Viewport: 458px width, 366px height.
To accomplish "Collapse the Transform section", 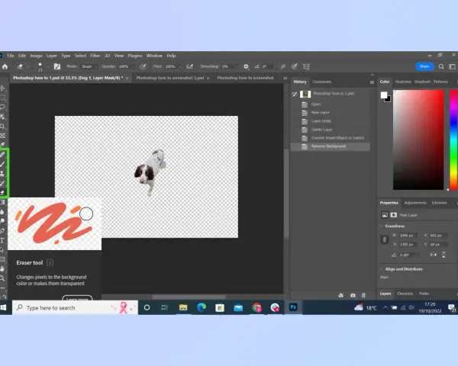I will 381,226.
